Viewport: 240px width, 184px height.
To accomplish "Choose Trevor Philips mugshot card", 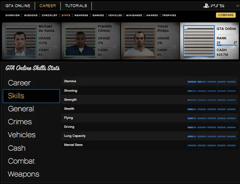I will coord(140,41).
